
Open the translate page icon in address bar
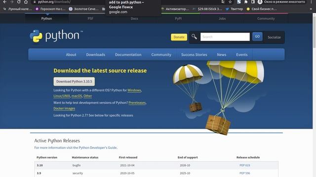click(x=223, y=2)
